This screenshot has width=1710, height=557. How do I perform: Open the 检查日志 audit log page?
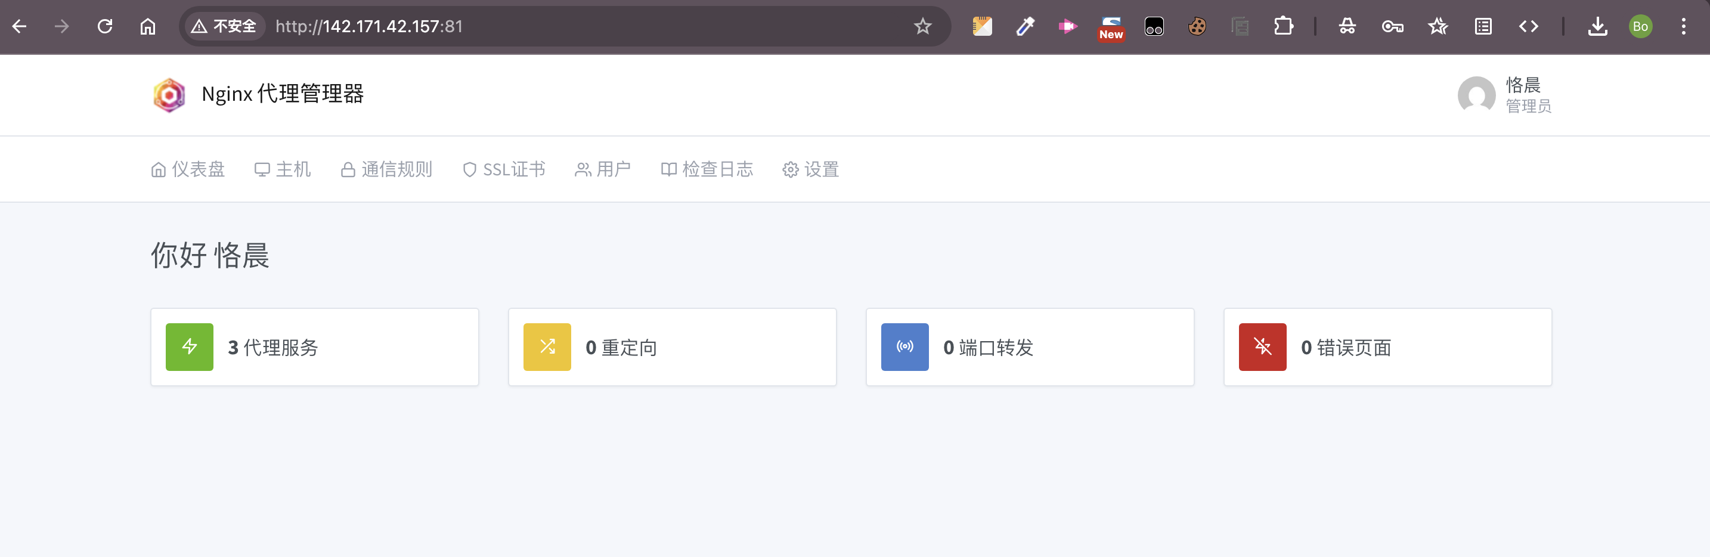coord(707,169)
